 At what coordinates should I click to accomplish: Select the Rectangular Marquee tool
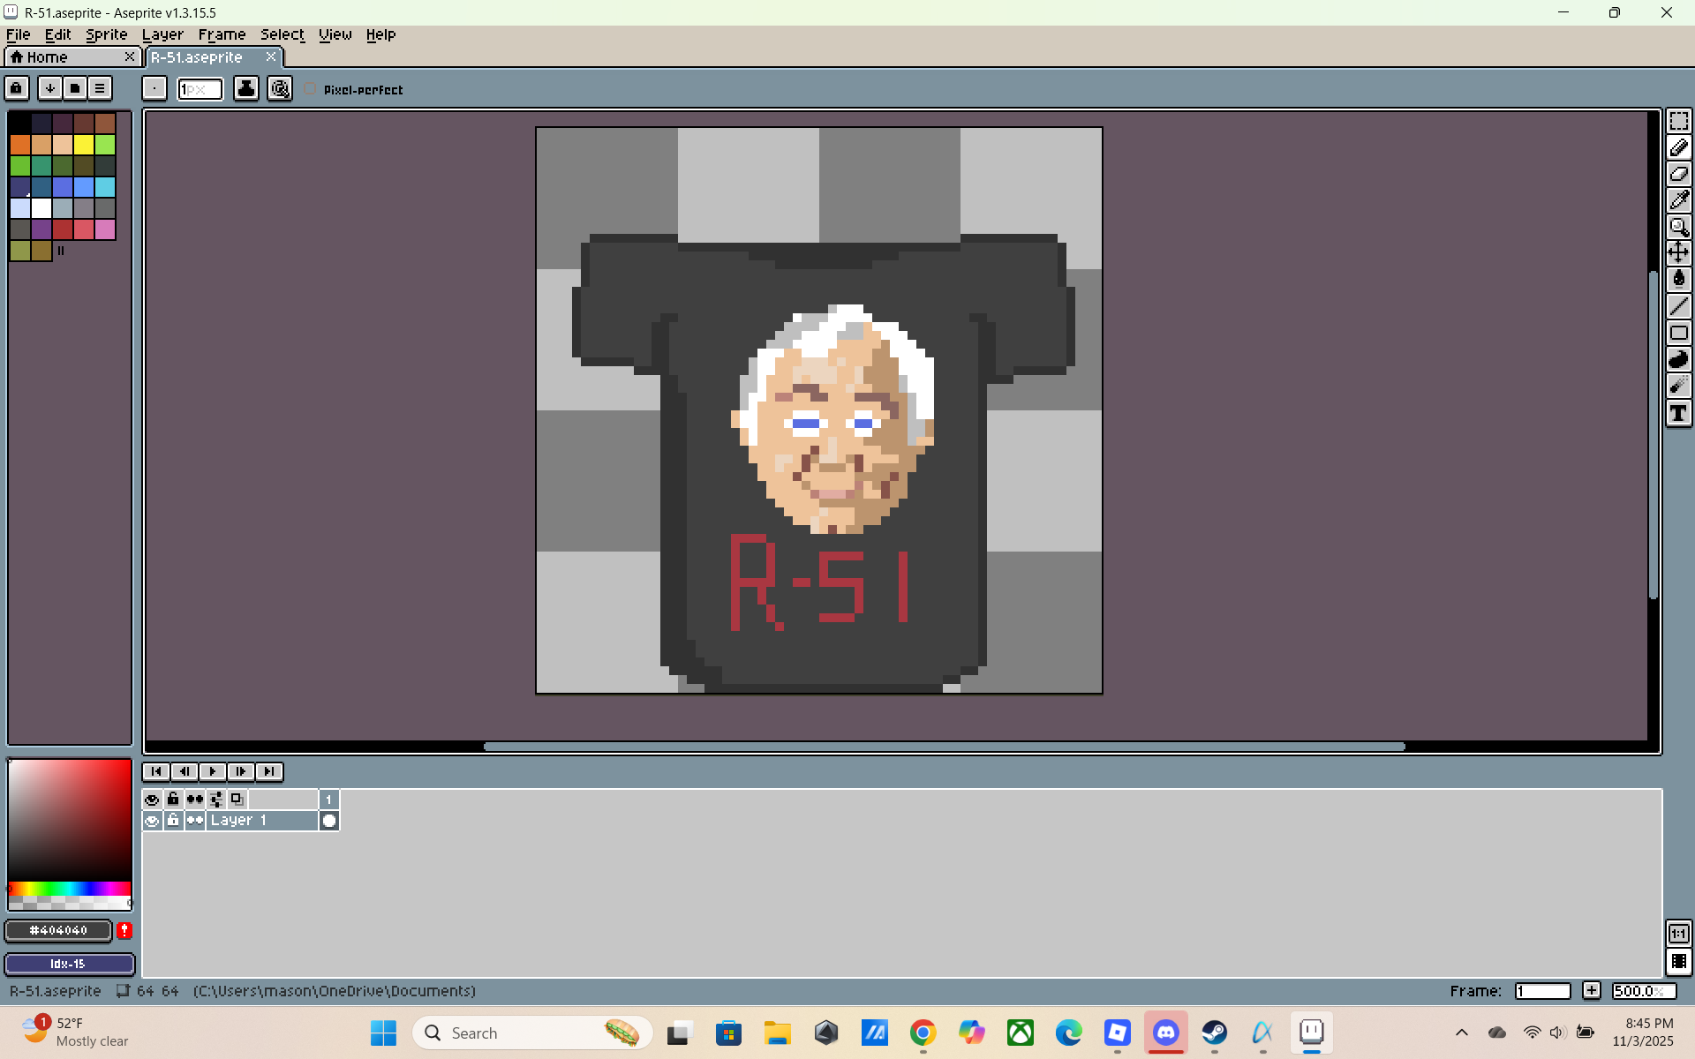tap(1678, 121)
